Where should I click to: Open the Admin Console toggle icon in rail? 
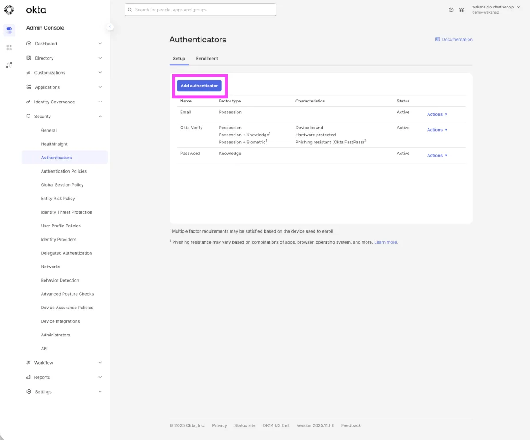coord(9,30)
